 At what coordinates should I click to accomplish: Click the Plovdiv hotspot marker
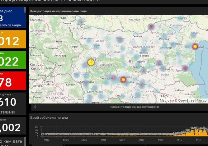[x=123, y=80]
